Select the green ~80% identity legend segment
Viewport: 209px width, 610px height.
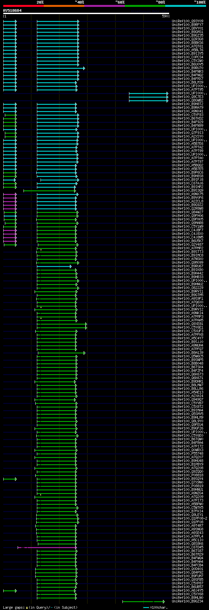click(145, 6)
